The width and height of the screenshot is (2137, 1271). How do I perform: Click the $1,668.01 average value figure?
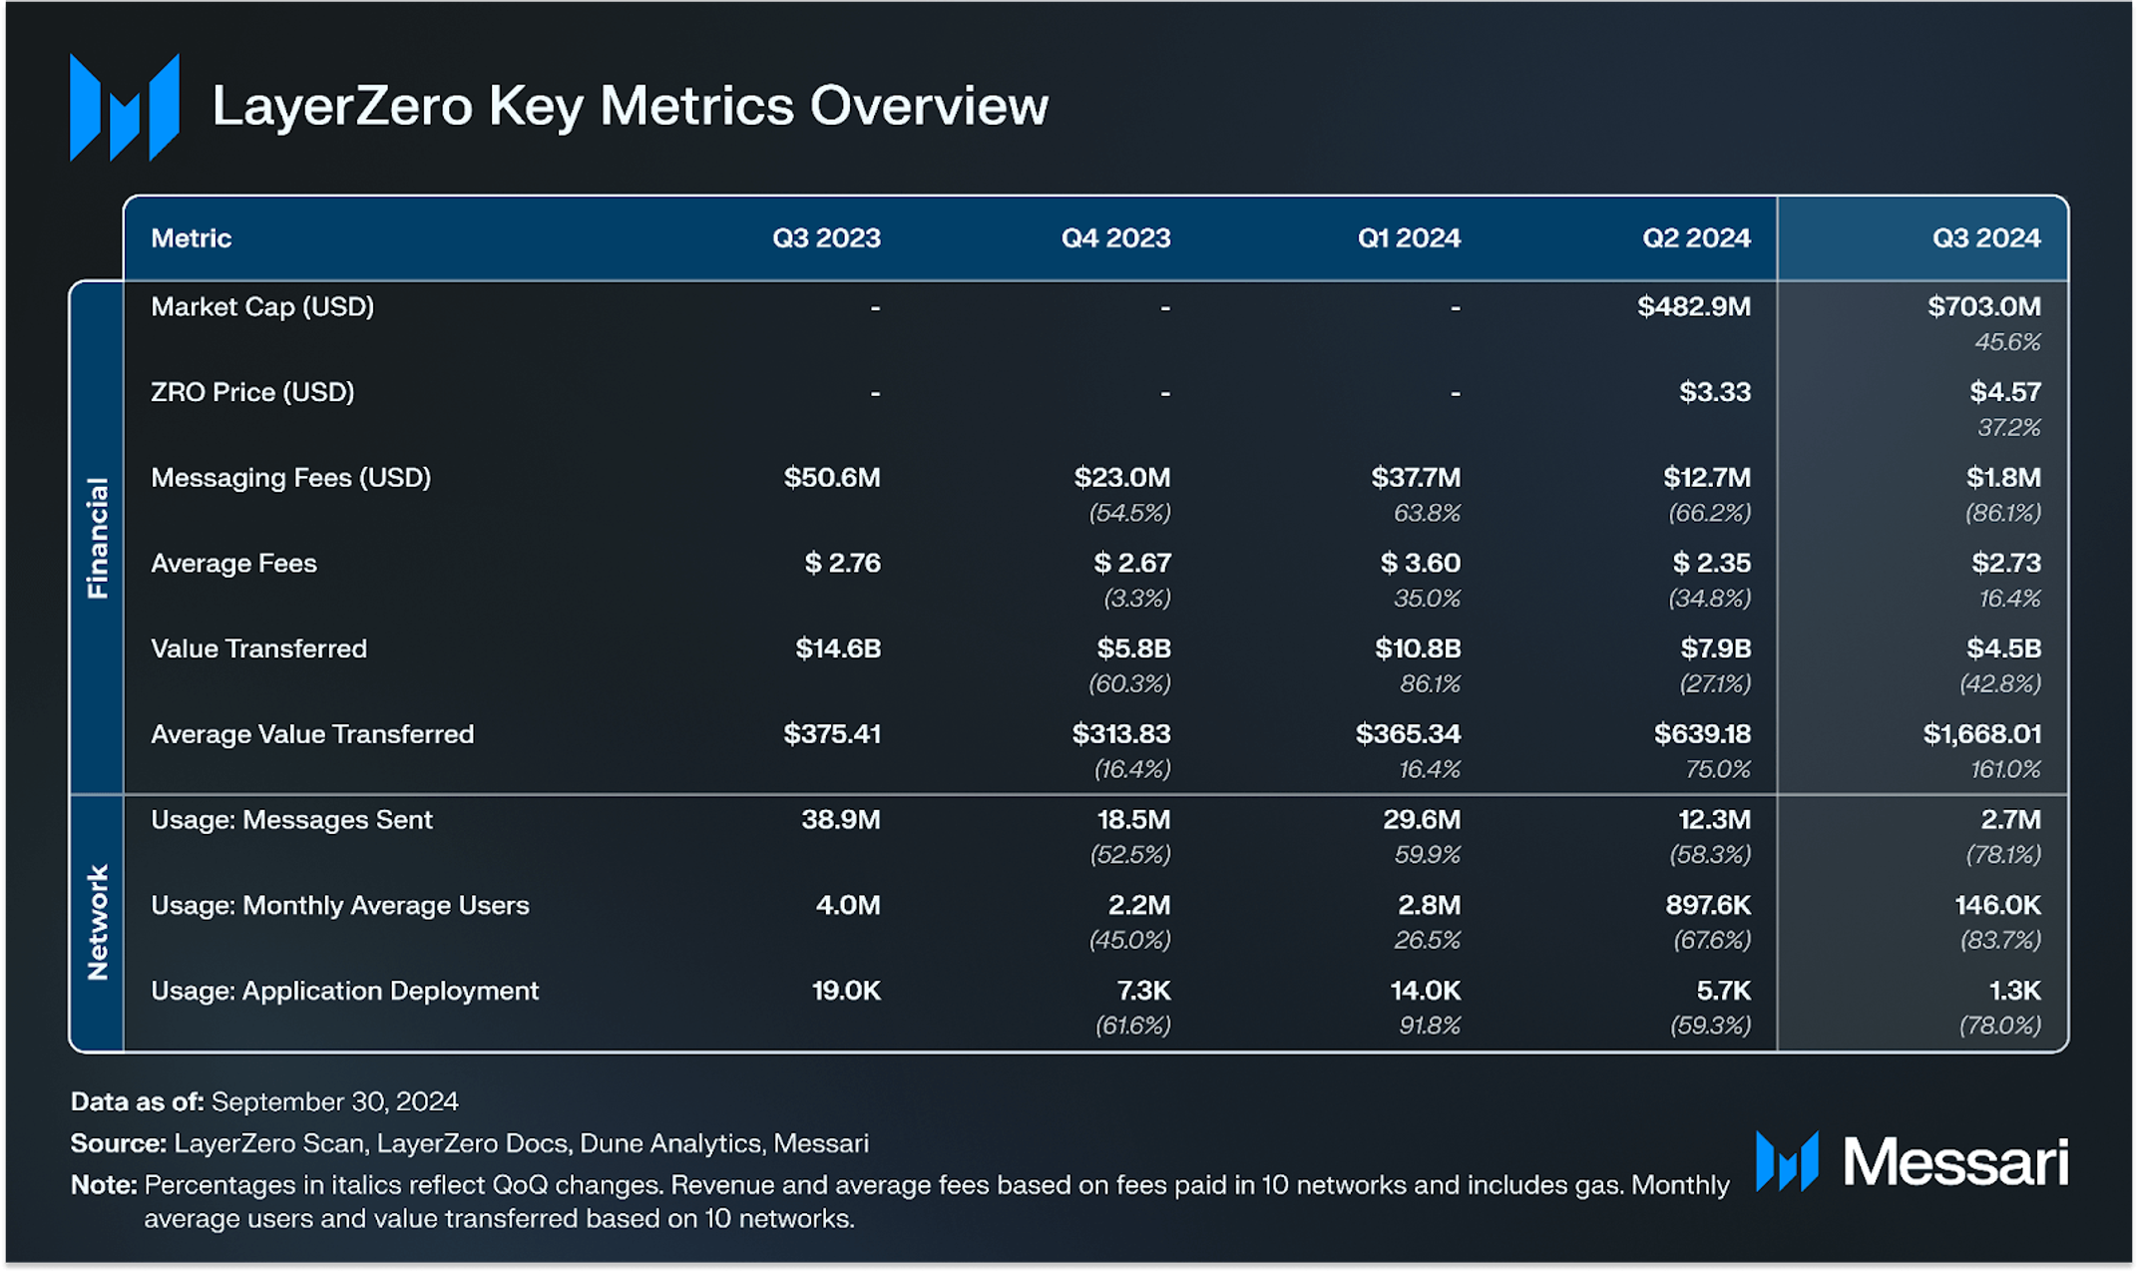(1981, 734)
